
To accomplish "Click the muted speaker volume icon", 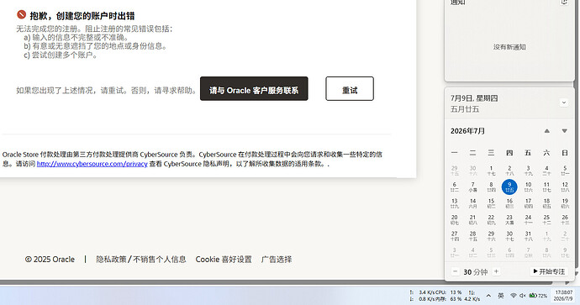I will pyautogui.click(x=523, y=296).
